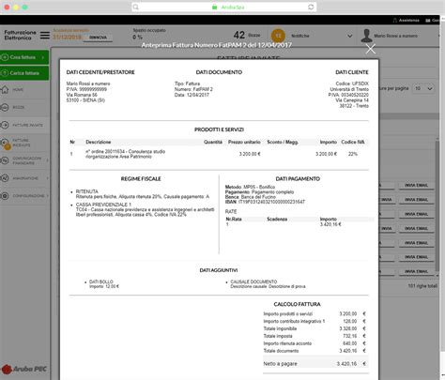Image resolution: width=445 pixels, height=380 pixels.
Task: Click the Fatture inviate sidebar icon
Action: point(5,125)
